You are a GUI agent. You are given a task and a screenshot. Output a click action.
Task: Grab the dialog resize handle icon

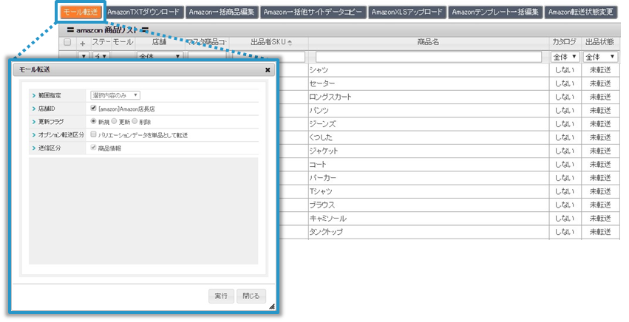coord(272,306)
